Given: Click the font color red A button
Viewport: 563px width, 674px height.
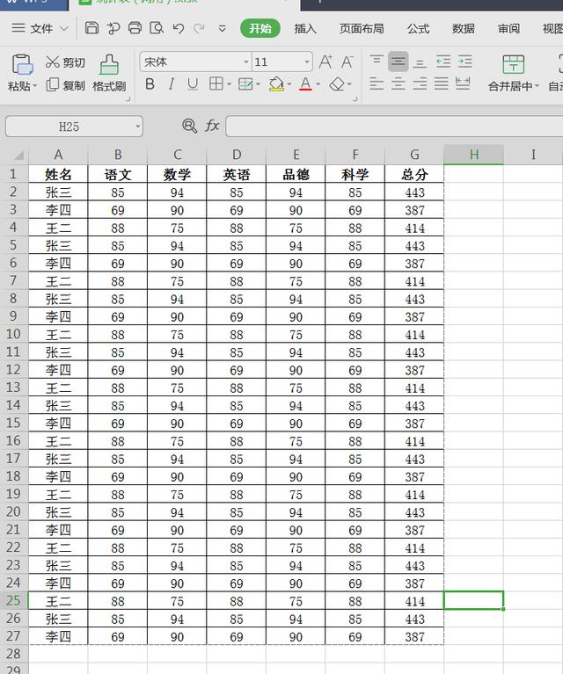Looking at the screenshot, I should (305, 84).
